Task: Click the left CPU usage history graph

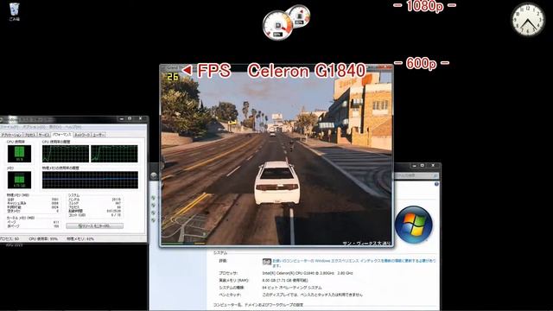Action: click(x=66, y=154)
